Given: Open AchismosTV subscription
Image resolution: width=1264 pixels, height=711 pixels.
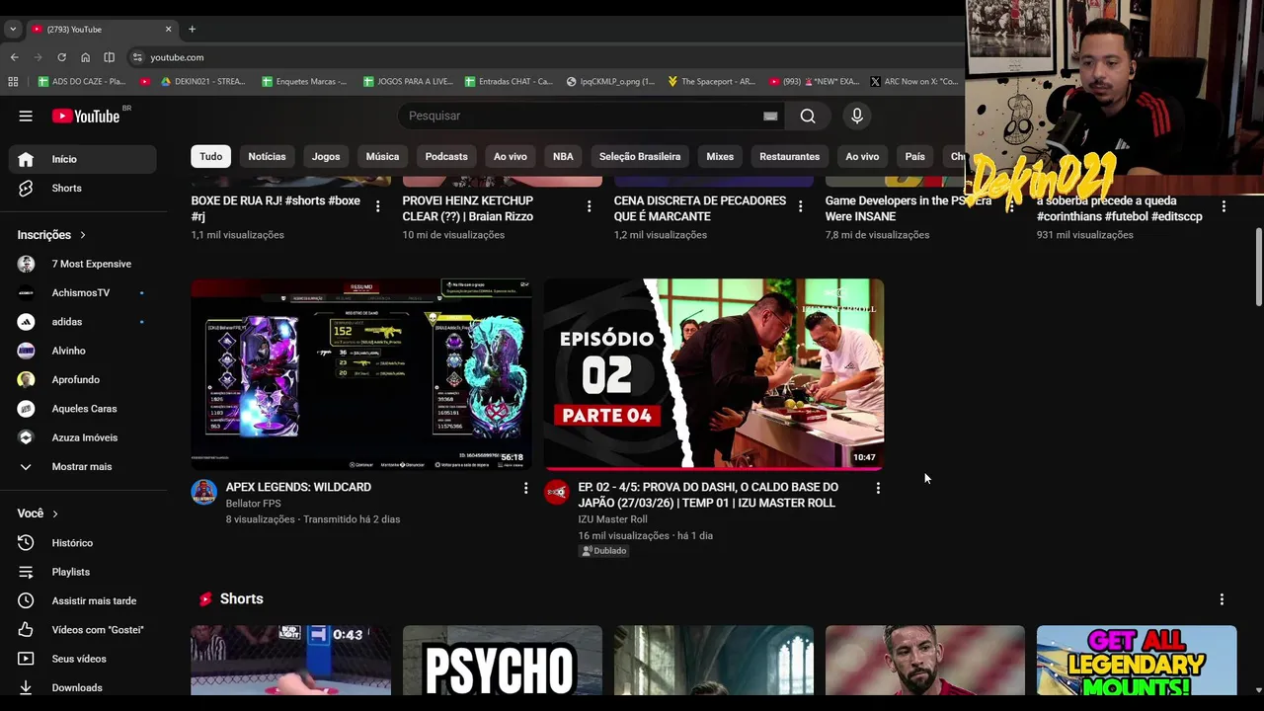Looking at the screenshot, I should pyautogui.click(x=83, y=292).
